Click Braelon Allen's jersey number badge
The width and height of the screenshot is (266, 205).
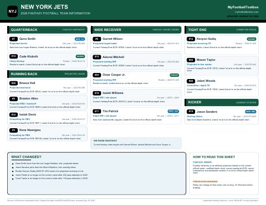[x=13, y=99]
